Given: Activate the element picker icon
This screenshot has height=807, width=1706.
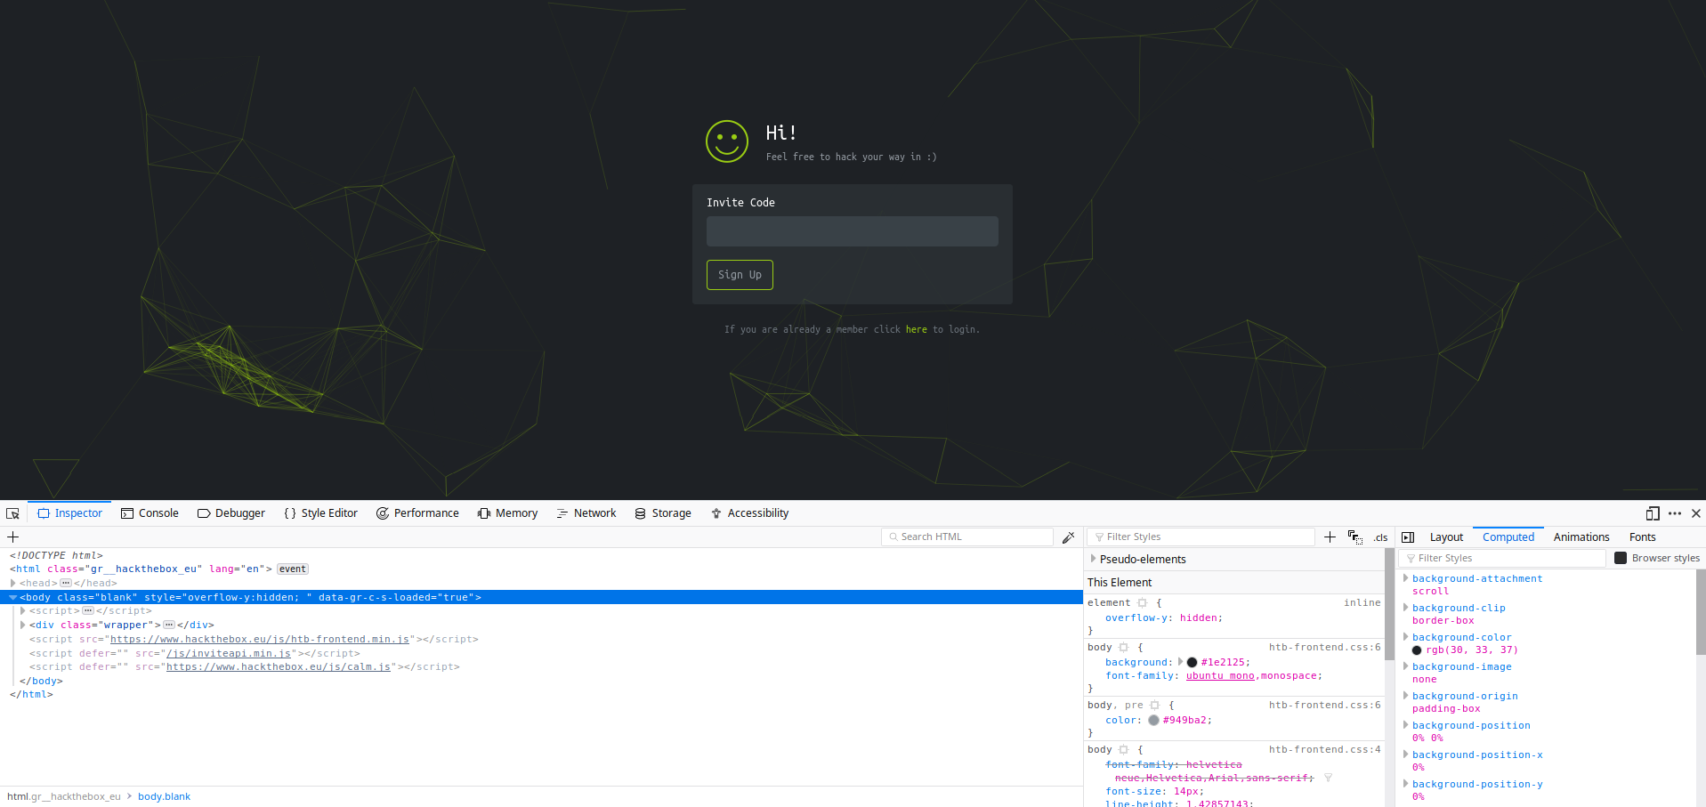Looking at the screenshot, I should (12, 513).
